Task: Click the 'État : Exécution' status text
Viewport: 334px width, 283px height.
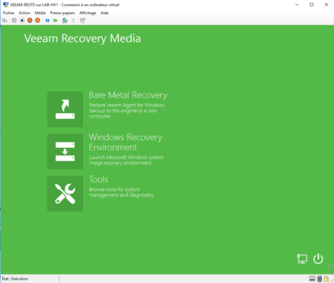Action: 15,279
